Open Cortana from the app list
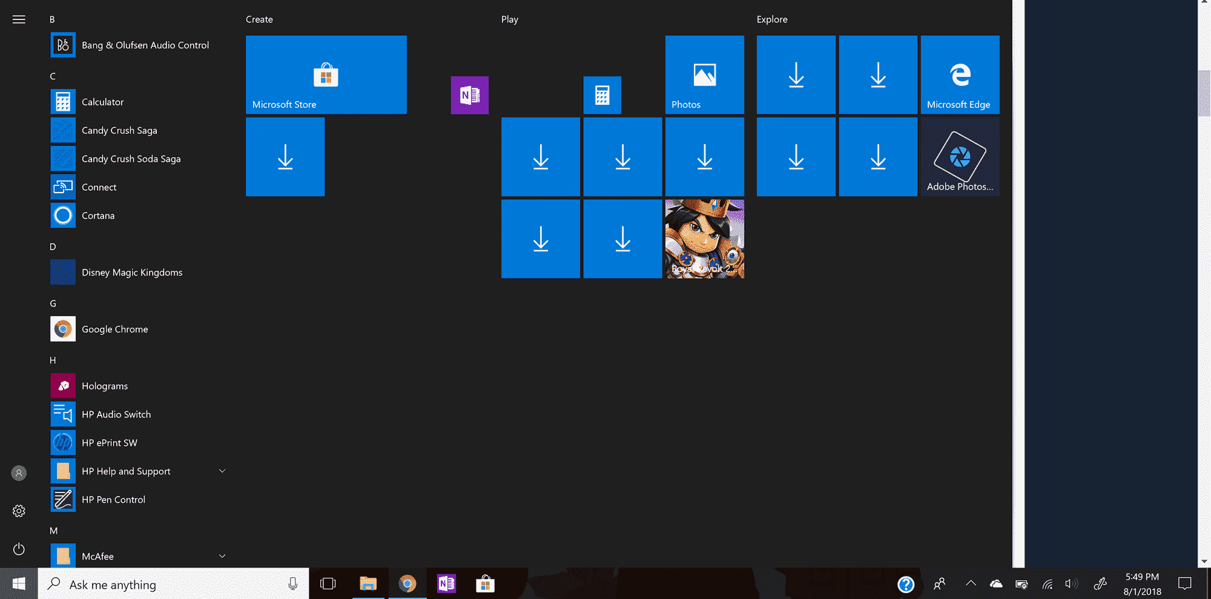1211x599 pixels. [x=139, y=216]
